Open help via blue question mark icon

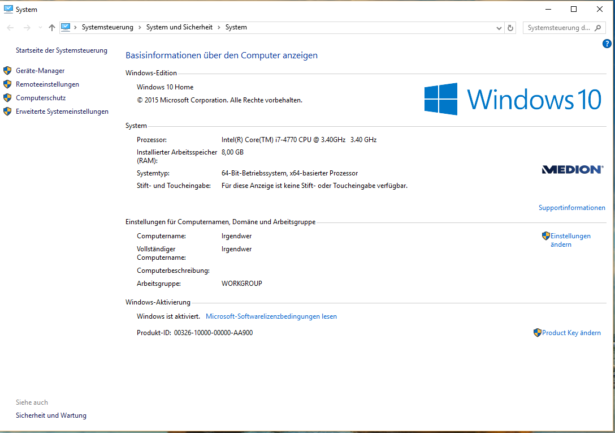[607, 44]
